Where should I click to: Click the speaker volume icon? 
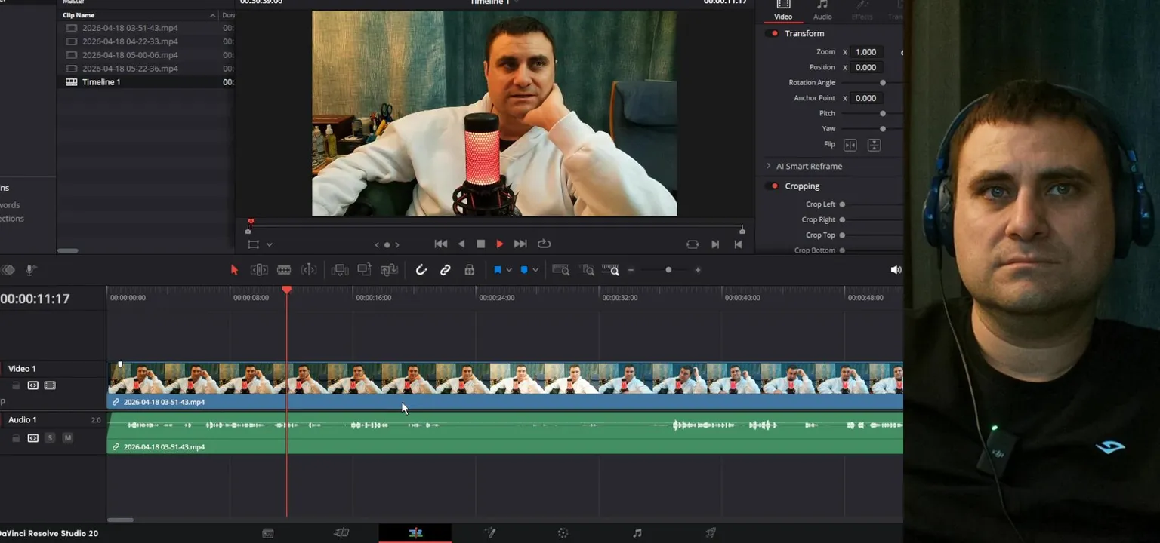click(x=896, y=270)
